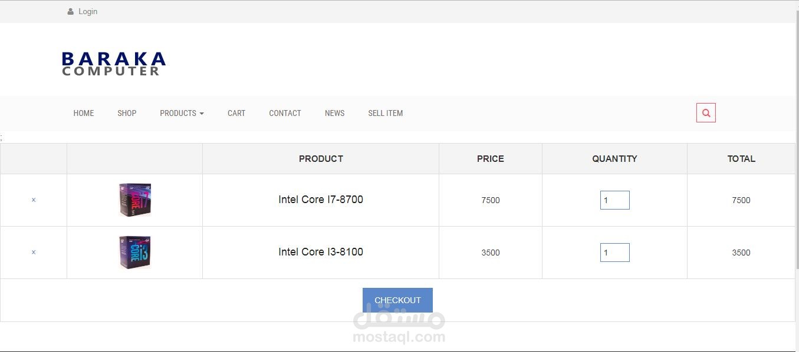Open the Sell Item page
The image size is (799, 352).
click(386, 113)
